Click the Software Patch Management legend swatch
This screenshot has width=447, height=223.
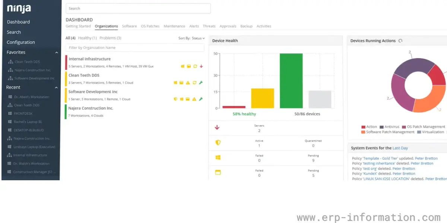(x=363, y=132)
